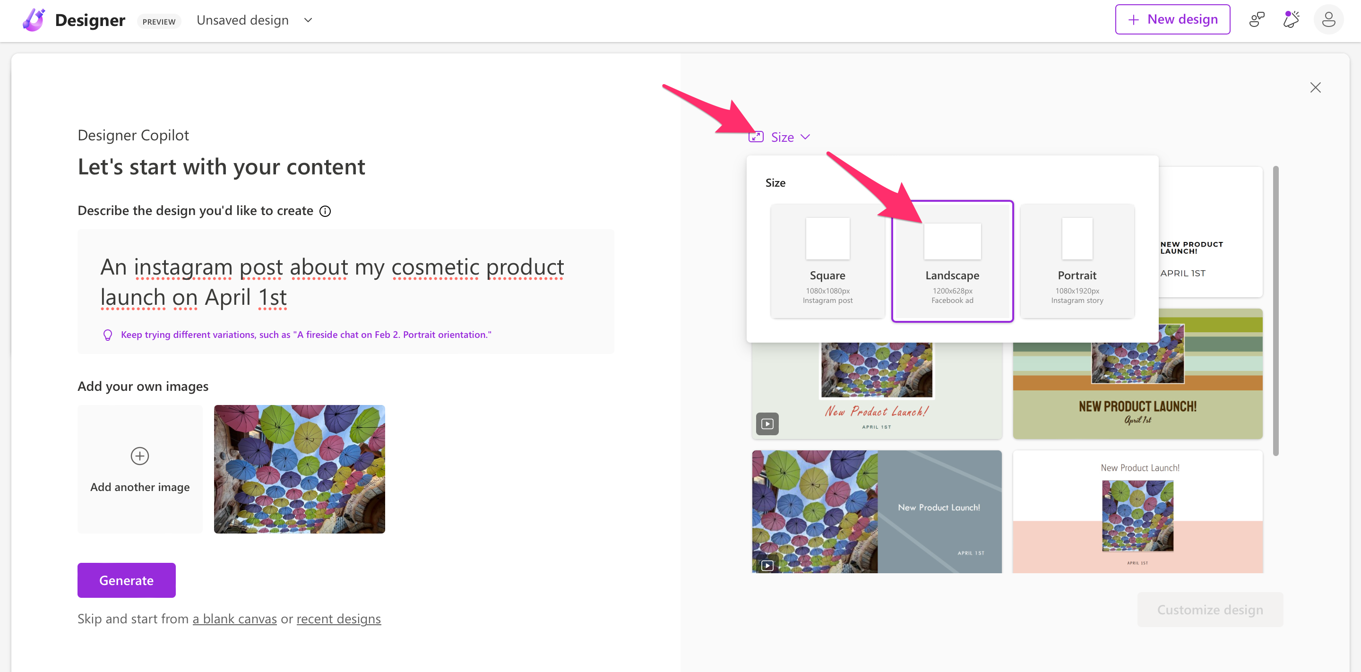Open the share/connect people icon

(x=1257, y=20)
